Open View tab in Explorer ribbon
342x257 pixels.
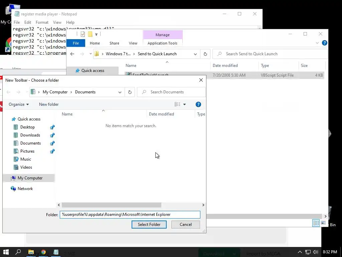tap(133, 43)
